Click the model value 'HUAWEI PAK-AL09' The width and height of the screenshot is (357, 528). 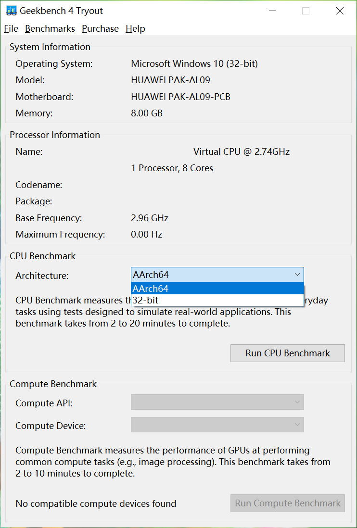point(171,80)
